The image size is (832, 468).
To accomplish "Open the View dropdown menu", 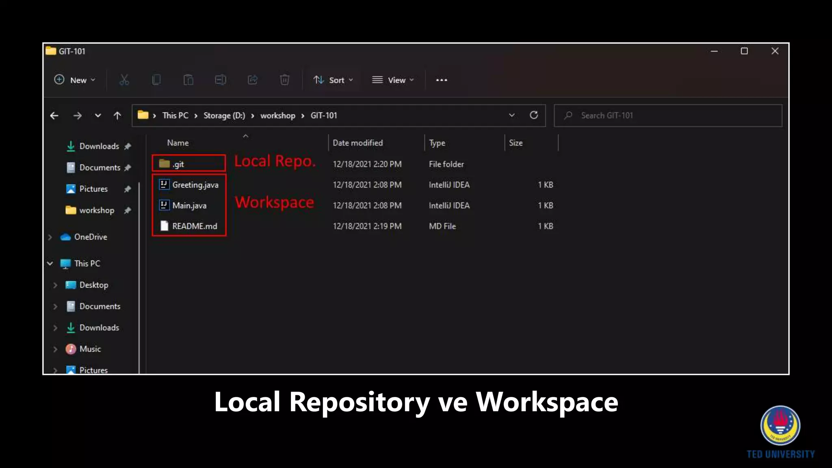I will (393, 80).
